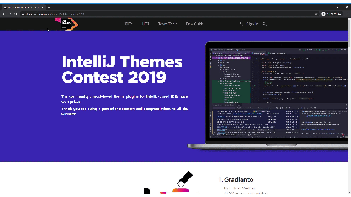Click the site info padlock in address bar
Screen dimensions: 351x197
tap(23, 14)
